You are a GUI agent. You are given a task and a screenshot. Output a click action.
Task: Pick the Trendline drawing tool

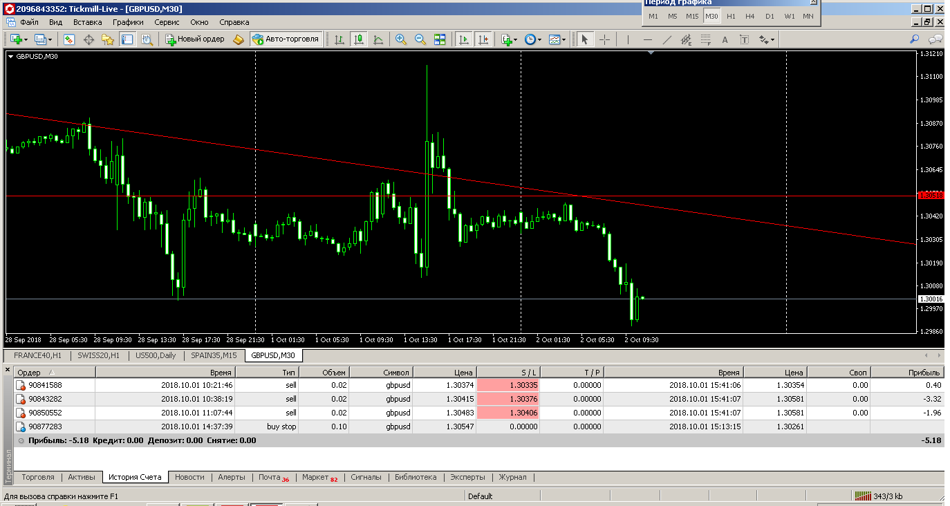click(667, 39)
